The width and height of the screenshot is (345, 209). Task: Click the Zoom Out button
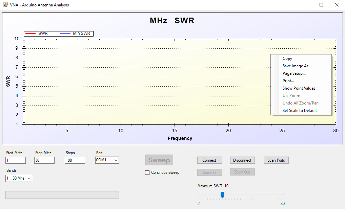click(x=242, y=172)
